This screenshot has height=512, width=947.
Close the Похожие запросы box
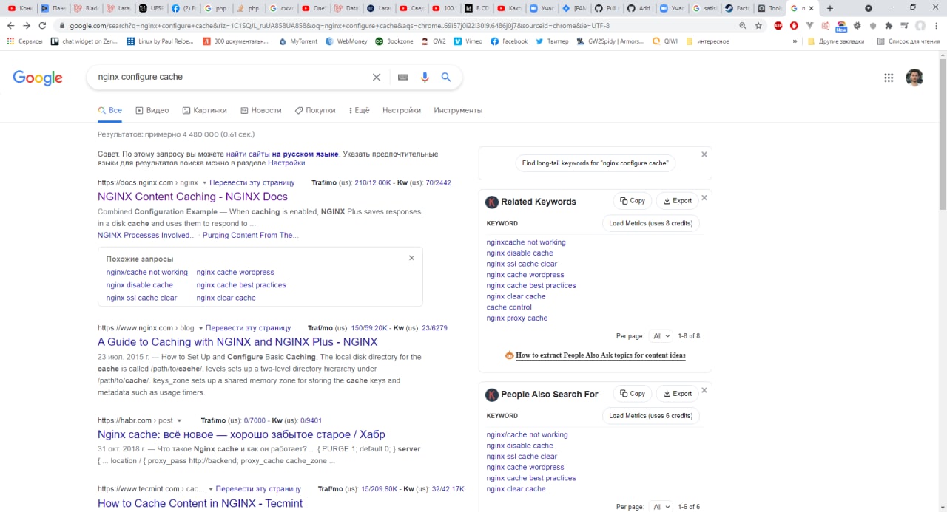pos(412,258)
